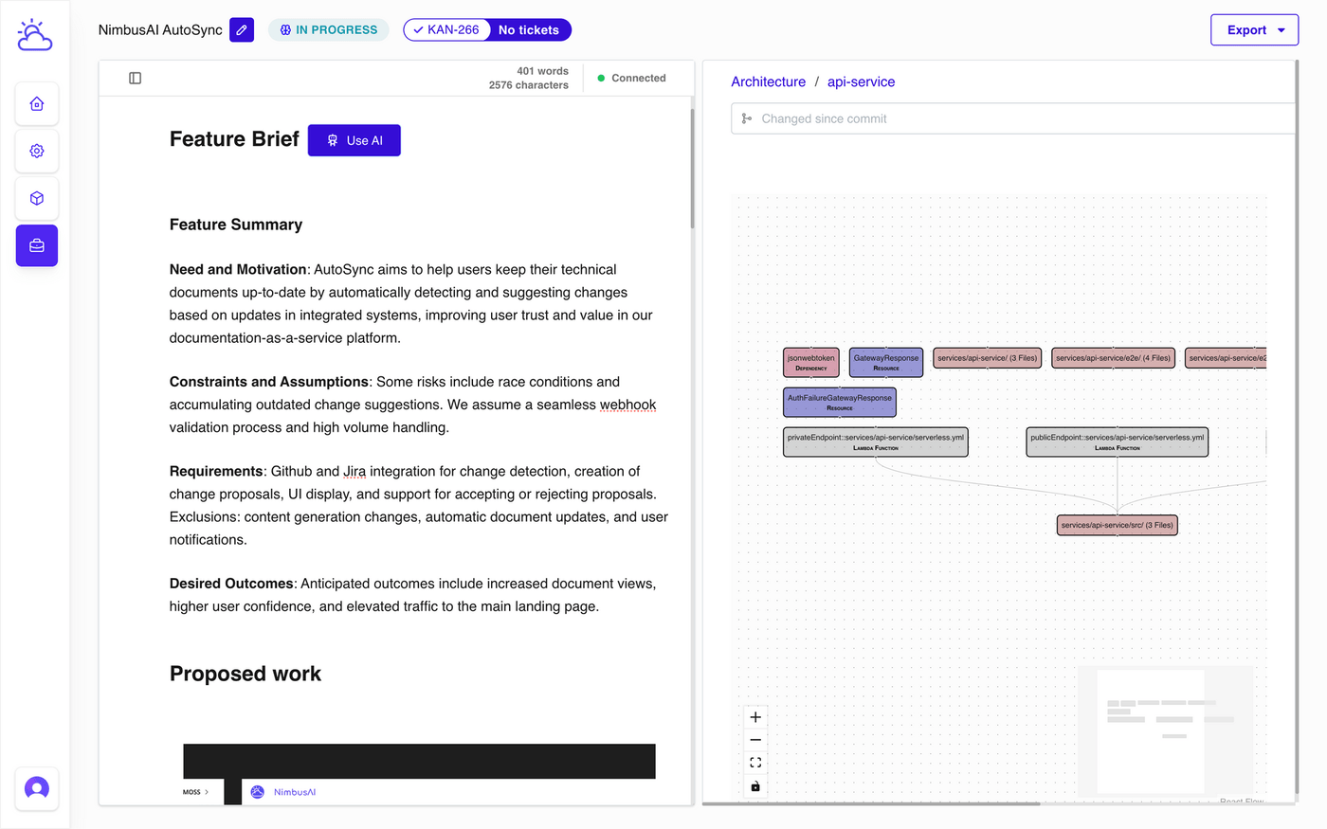The image size is (1327, 829).
Task: Click the IN PROGRESS status badge
Action: (x=329, y=30)
